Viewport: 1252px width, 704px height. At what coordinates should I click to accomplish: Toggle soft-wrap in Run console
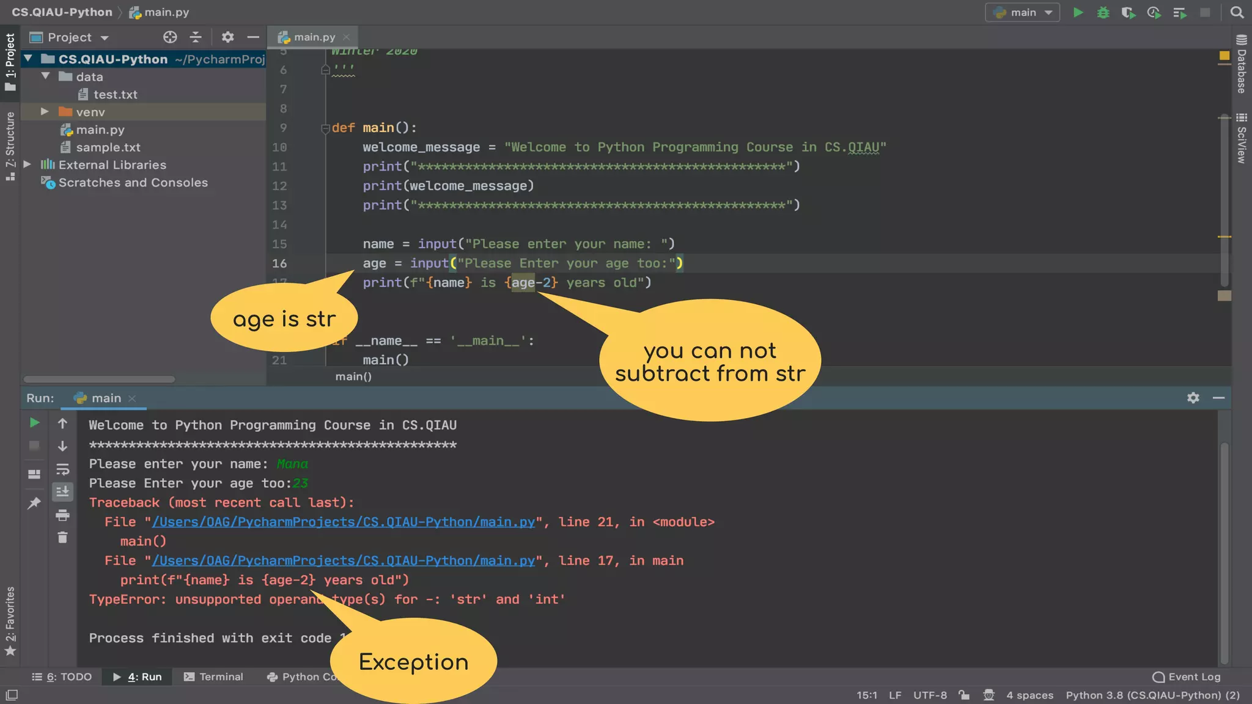(x=62, y=469)
